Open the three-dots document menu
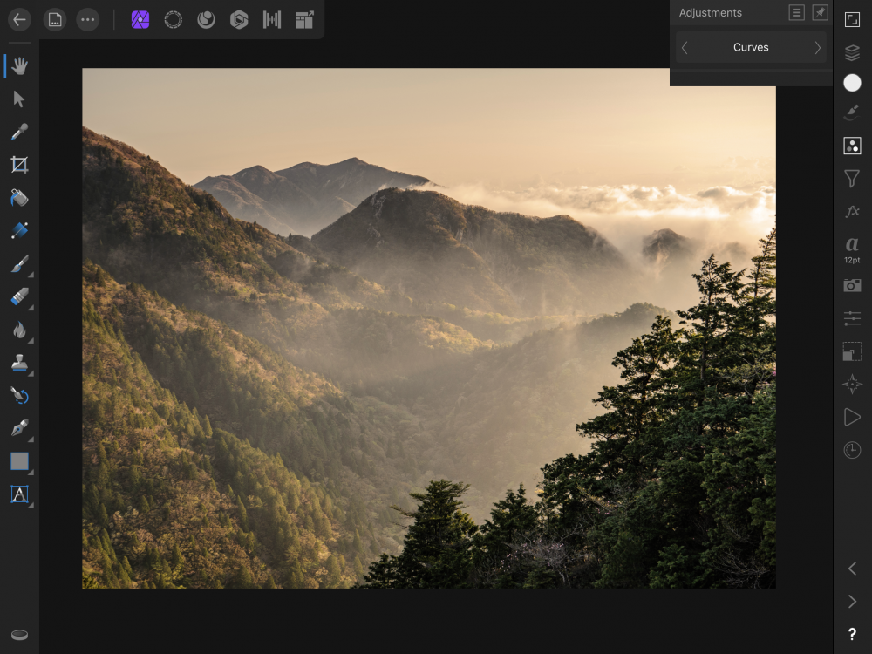Viewport: 872px width, 654px height. pyautogui.click(x=87, y=19)
